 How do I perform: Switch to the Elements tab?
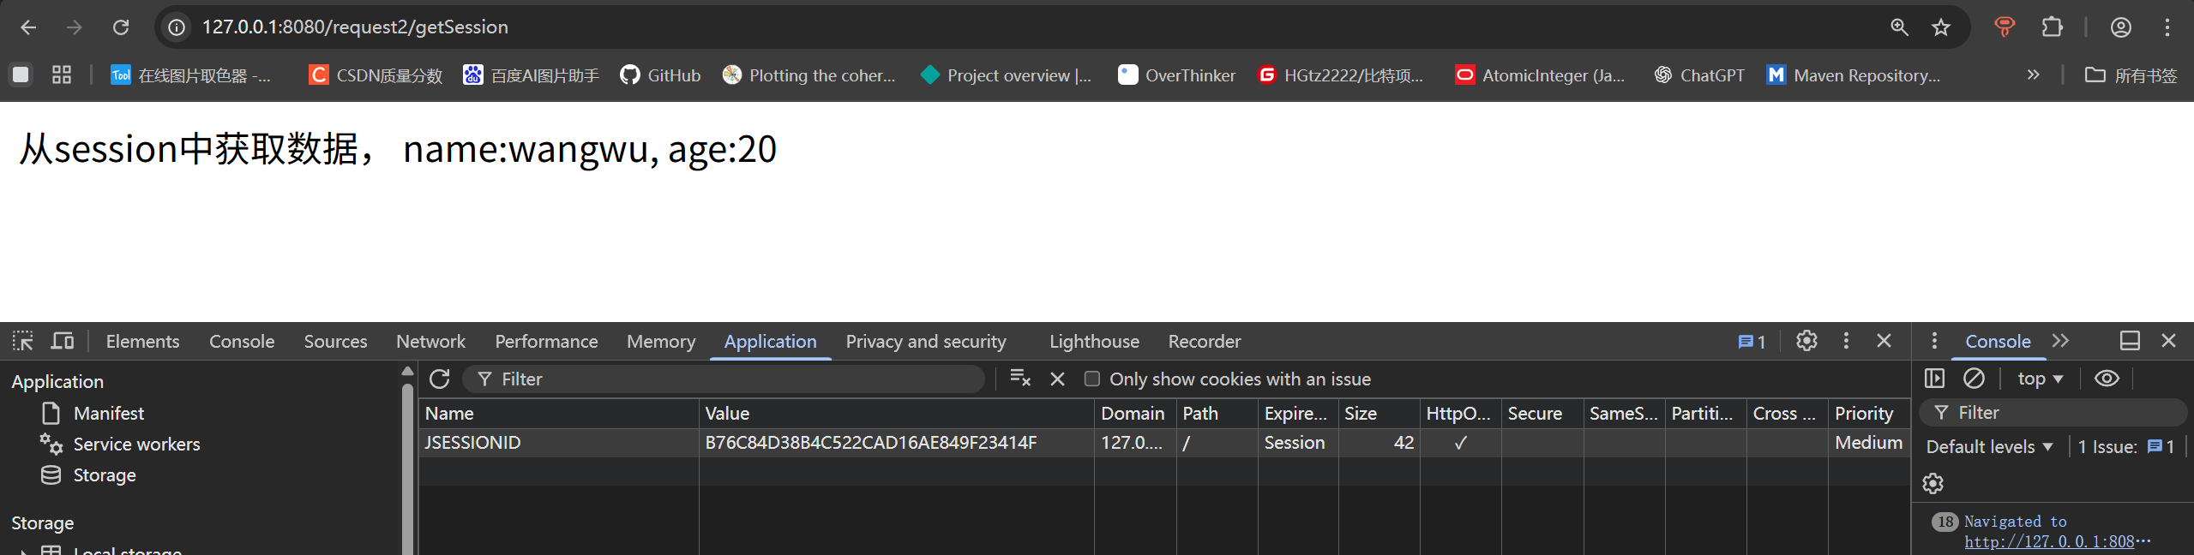coord(142,341)
